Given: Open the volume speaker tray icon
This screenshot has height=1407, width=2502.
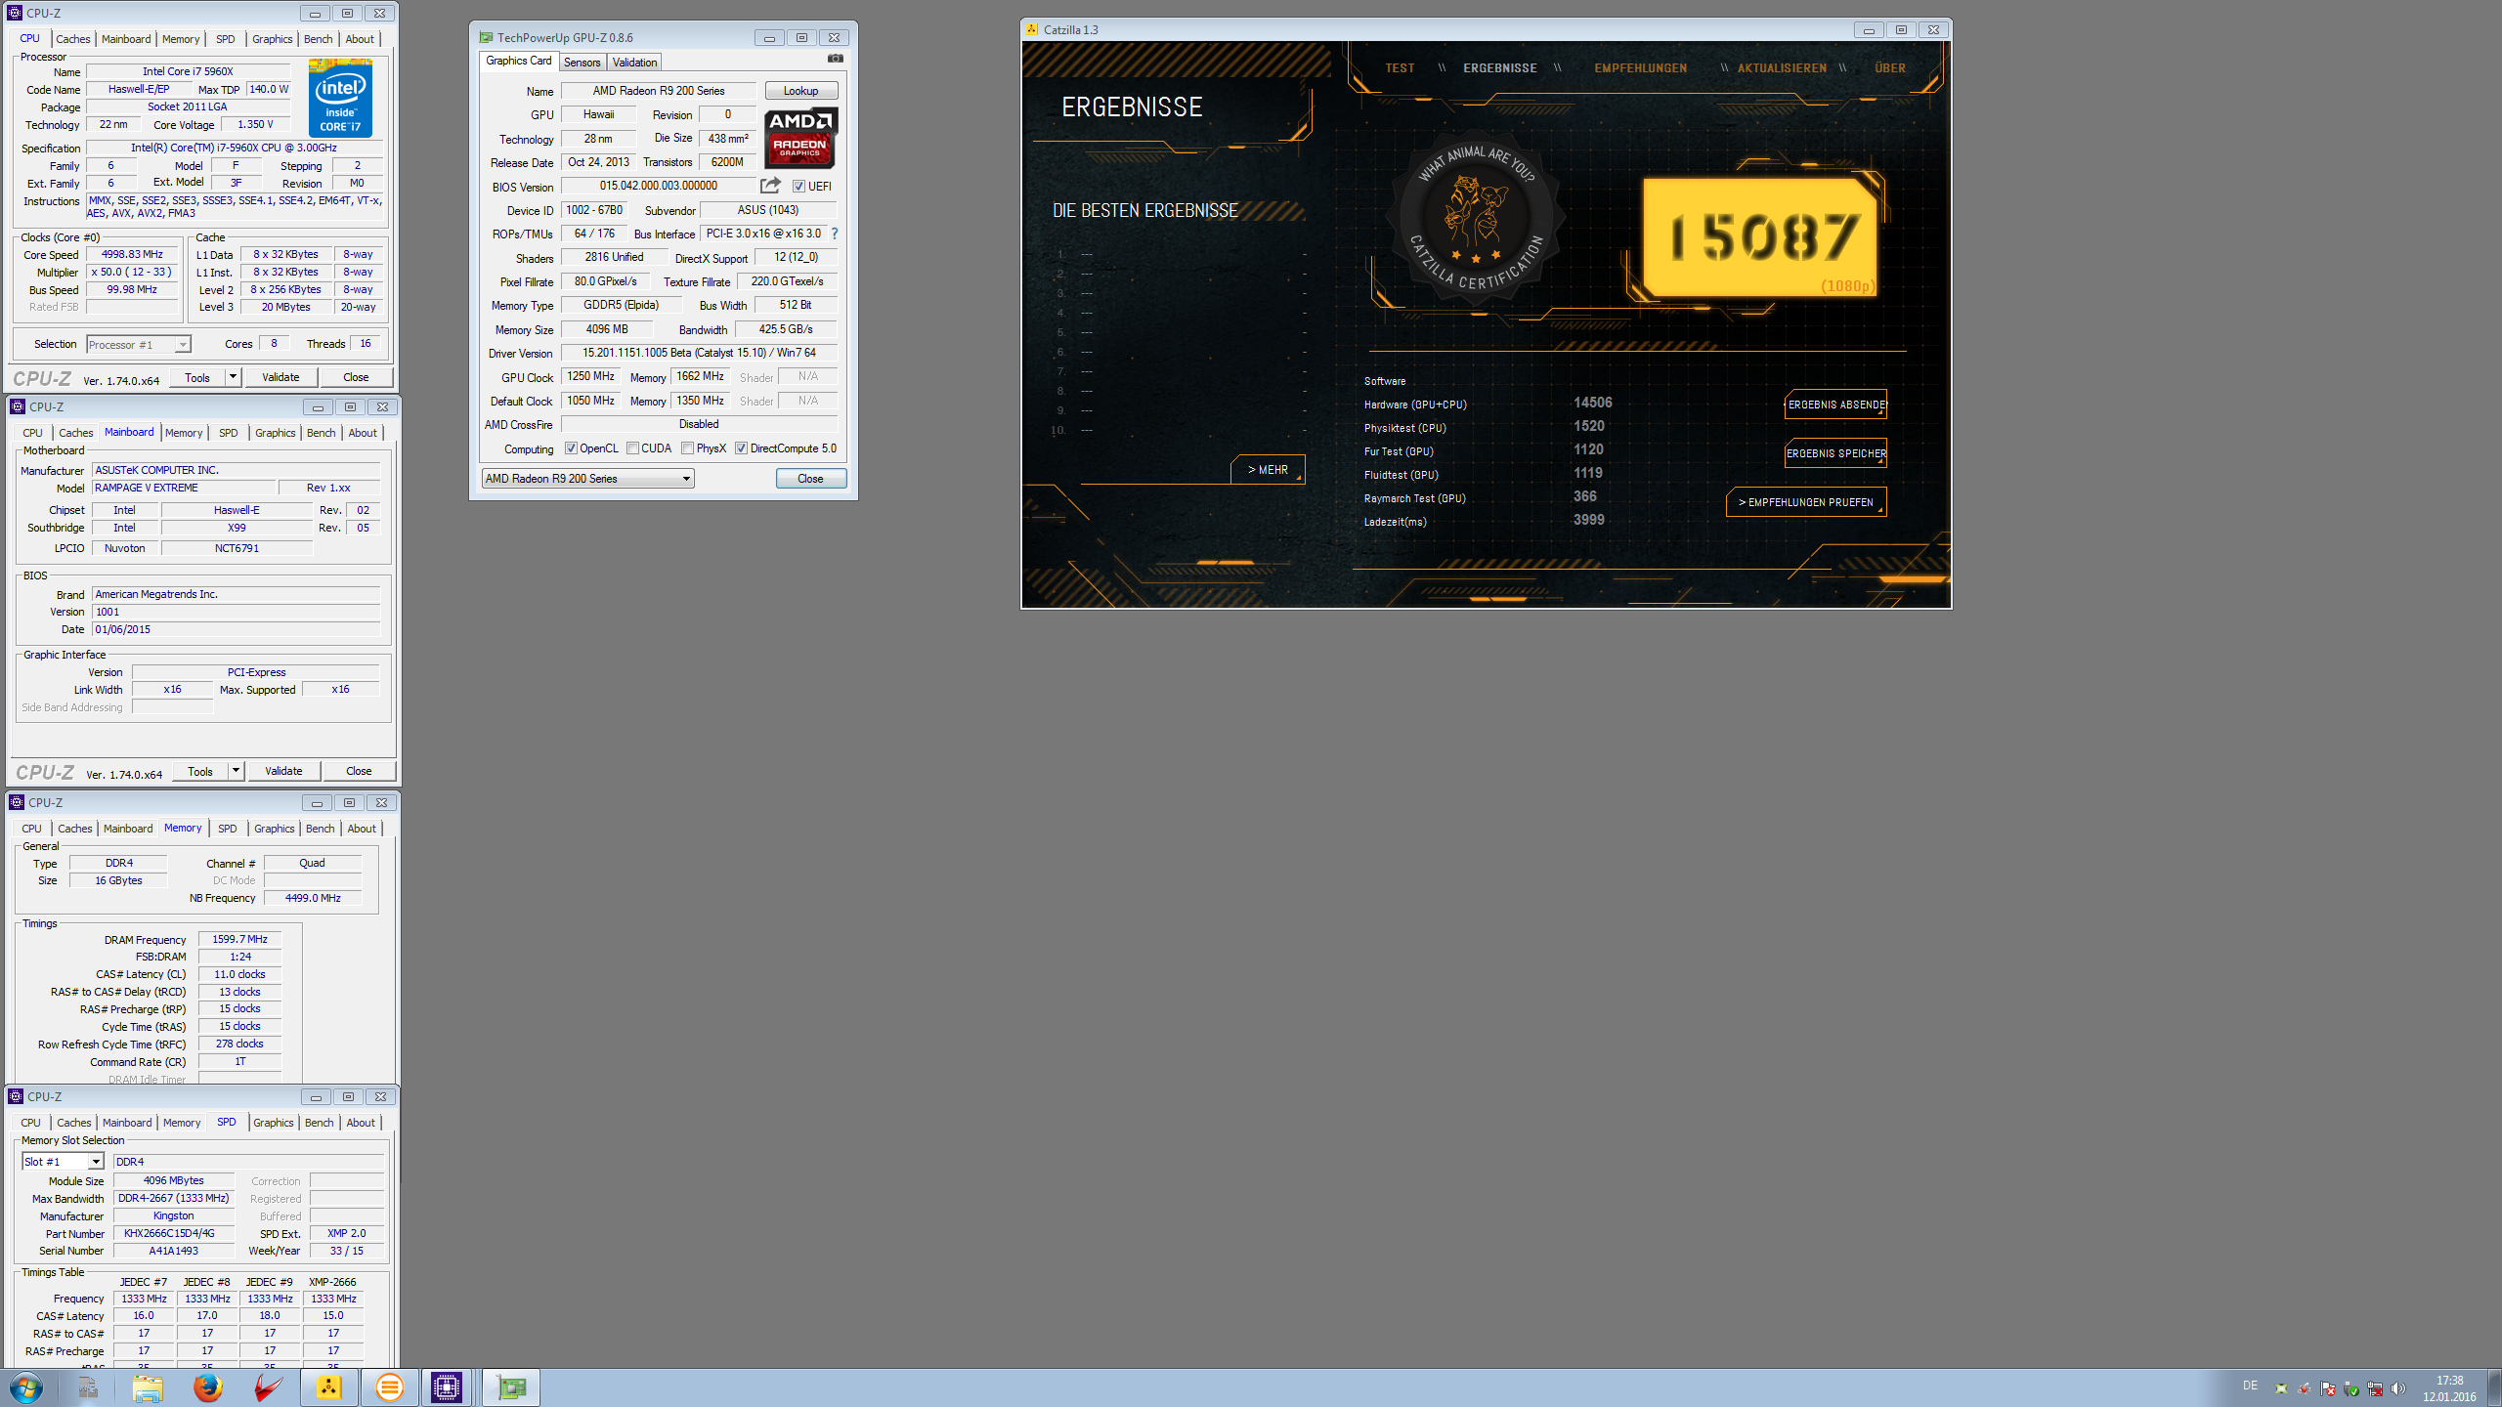Looking at the screenshot, I should (2397, 1388).
